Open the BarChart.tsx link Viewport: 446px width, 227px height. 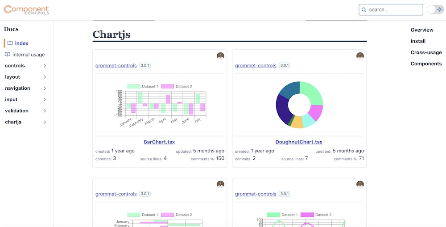[x=159, y=142]
